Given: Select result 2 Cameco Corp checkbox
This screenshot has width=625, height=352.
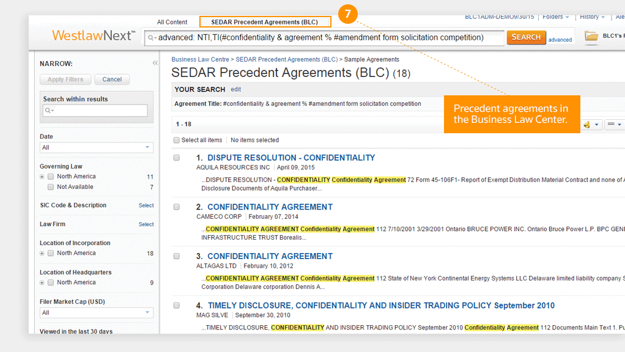Looking at the screenshot, I should click(177, 207).
